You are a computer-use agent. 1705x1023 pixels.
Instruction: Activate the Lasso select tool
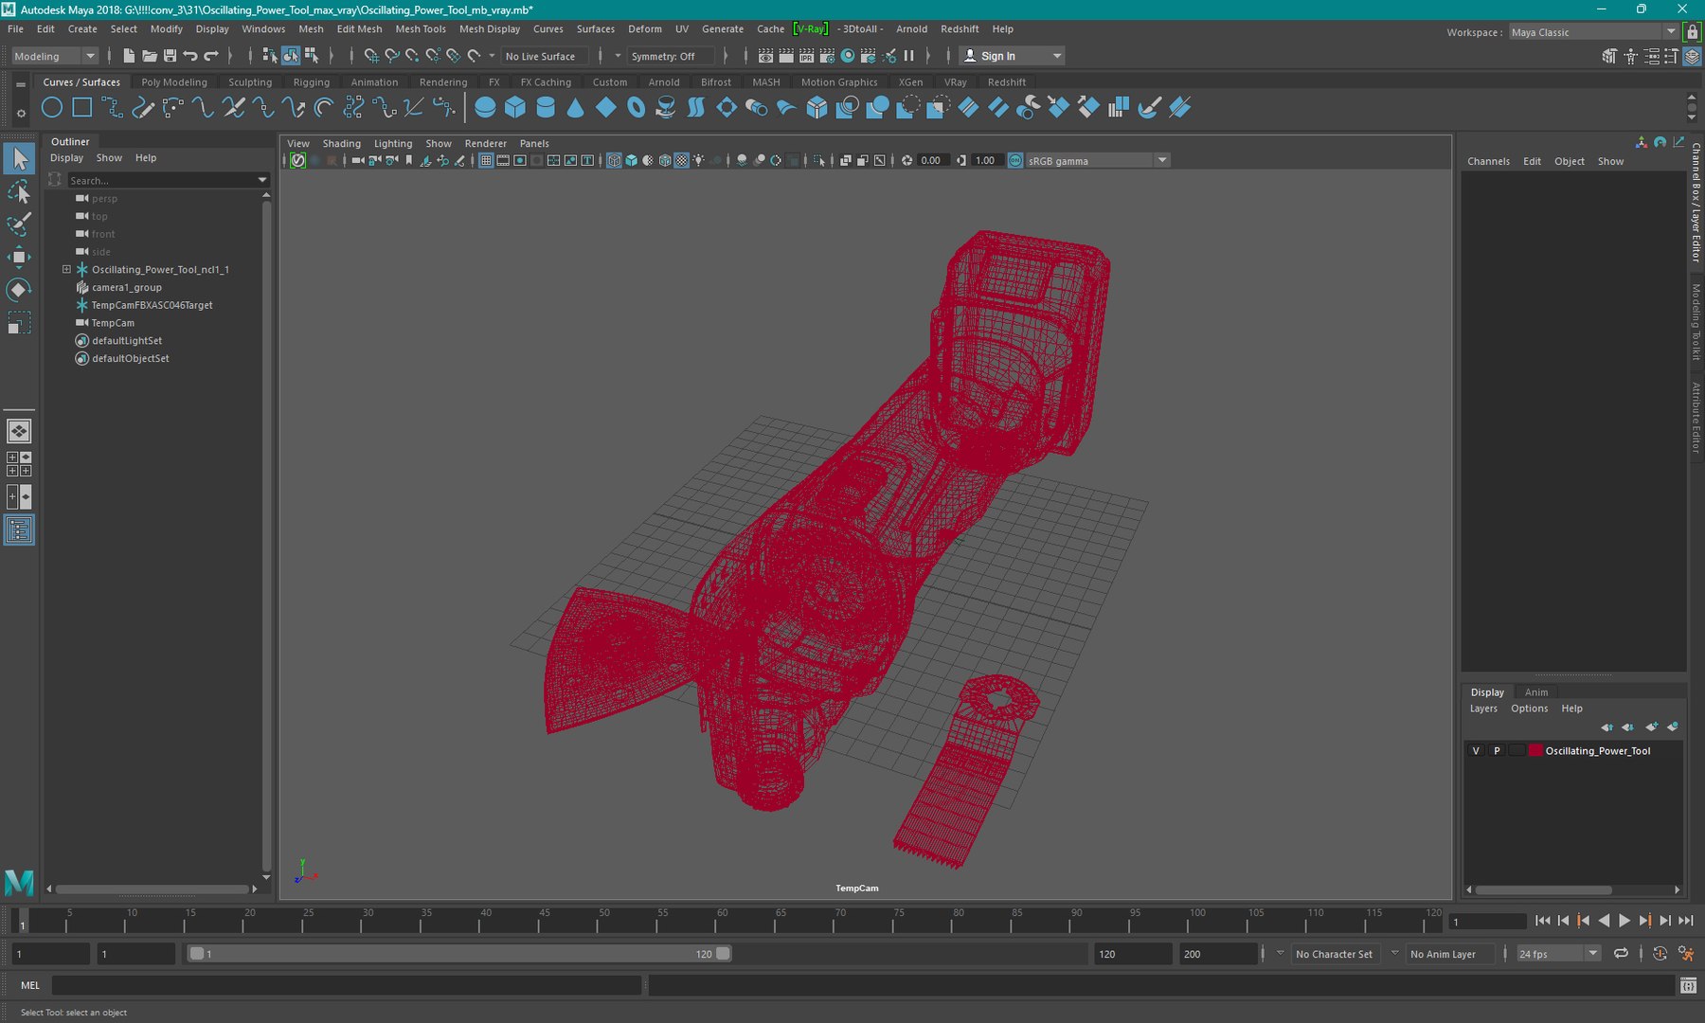point(19,192)
